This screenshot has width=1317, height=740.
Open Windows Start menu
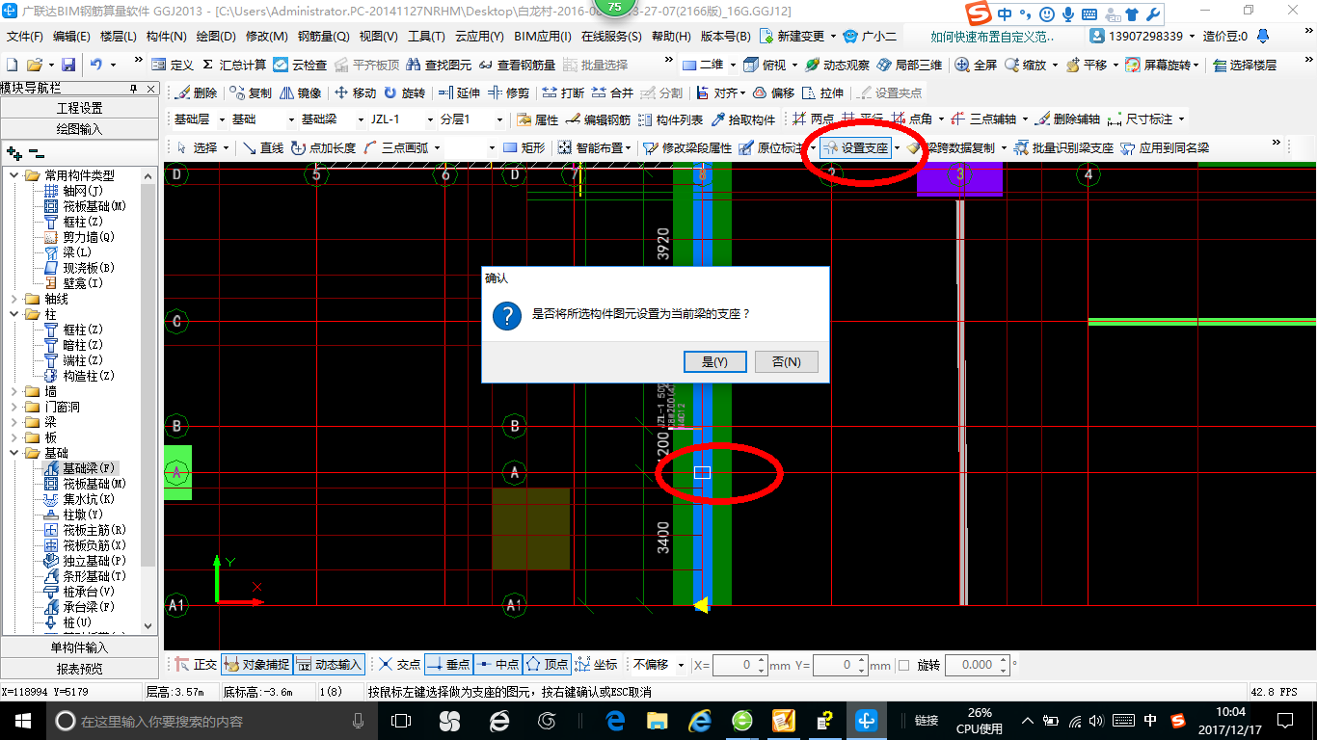click(21, 721)
